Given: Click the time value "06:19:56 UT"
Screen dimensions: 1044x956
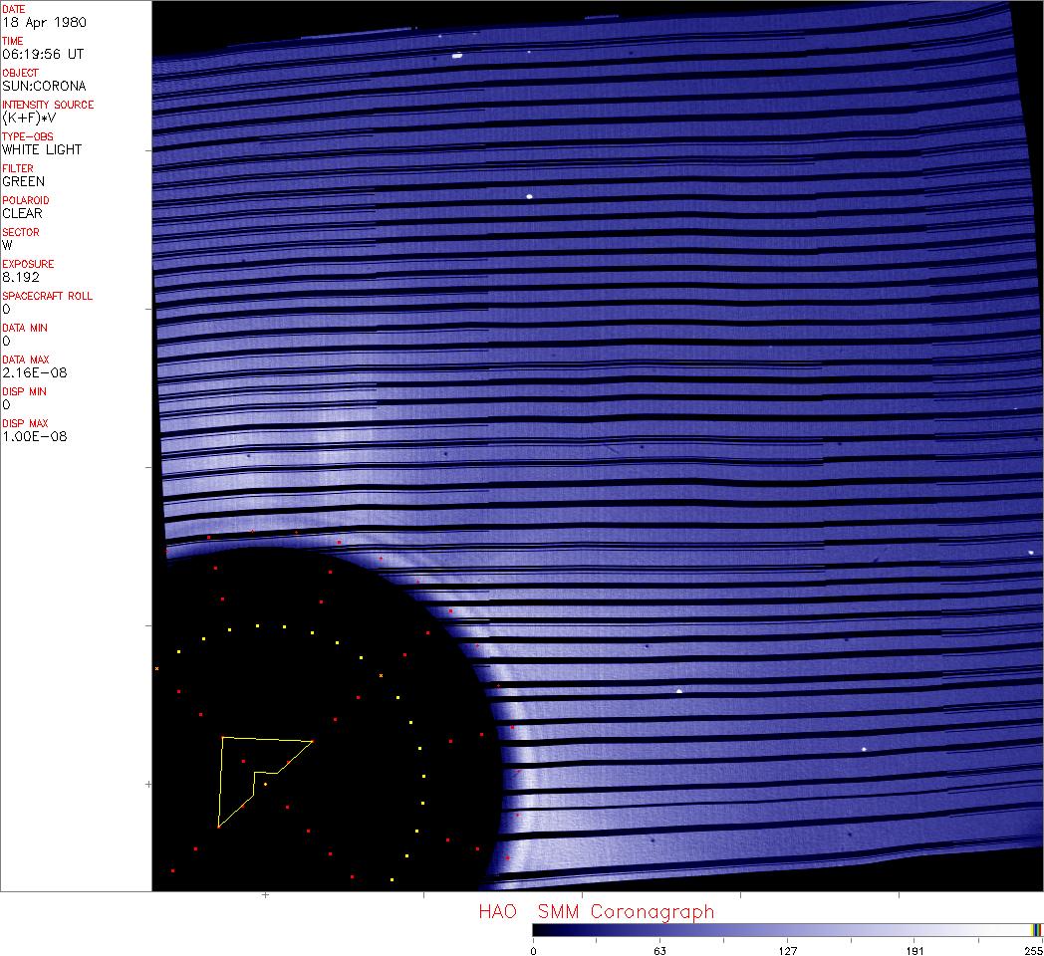Looking at the screenshot, I should tap(43, 54).
